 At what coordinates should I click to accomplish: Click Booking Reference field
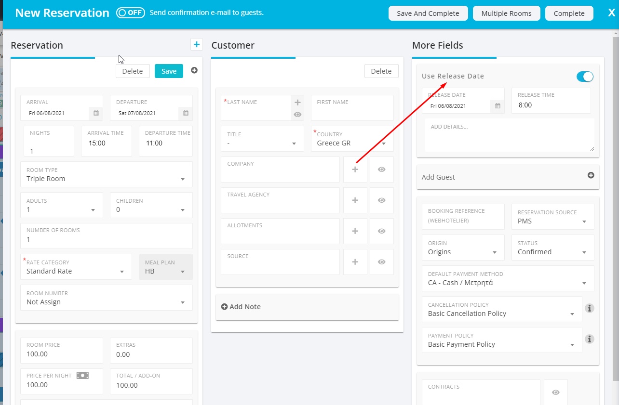(x=463, y=217)
